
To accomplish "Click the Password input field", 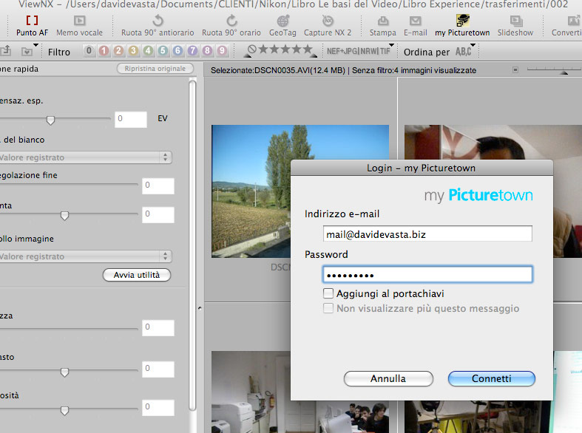I will coord(427,275).
